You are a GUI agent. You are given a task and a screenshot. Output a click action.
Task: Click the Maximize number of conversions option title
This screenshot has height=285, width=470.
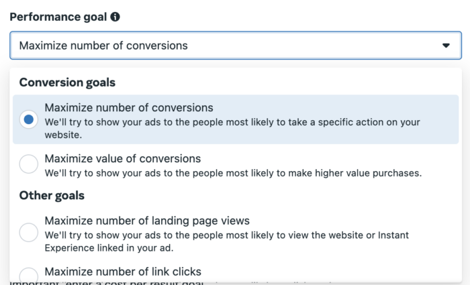129,107
